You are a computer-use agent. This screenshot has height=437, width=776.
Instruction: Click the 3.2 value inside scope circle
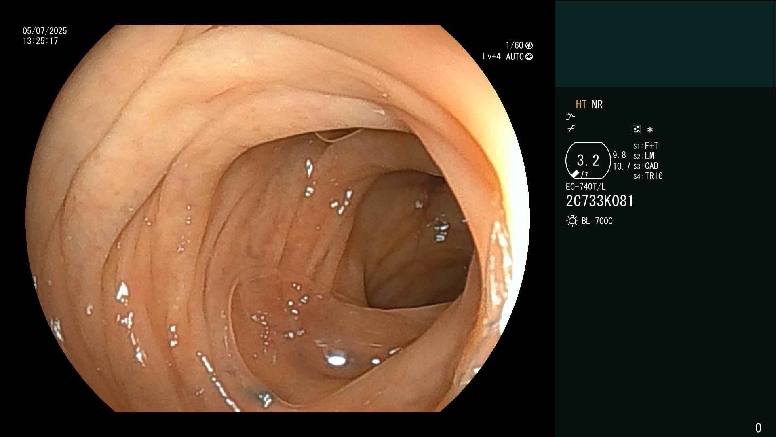(588, 160)
